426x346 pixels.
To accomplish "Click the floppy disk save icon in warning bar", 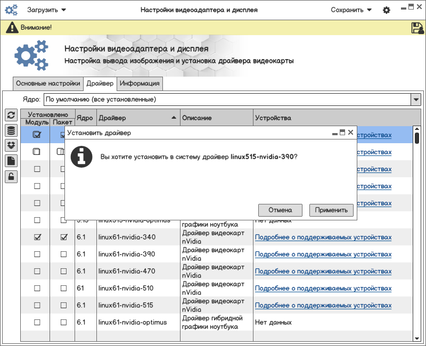I will coord(417,28).
